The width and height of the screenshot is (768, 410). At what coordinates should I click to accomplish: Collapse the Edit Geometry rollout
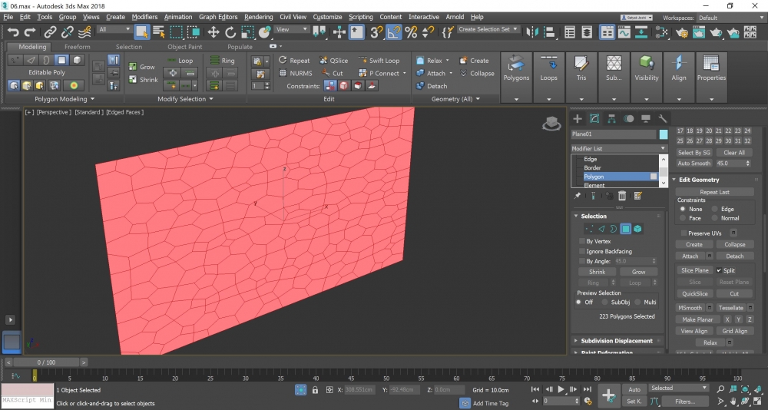click(698, 180)
